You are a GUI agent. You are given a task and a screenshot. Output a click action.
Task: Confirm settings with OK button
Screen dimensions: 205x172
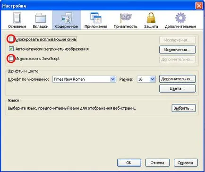point(129,163)
